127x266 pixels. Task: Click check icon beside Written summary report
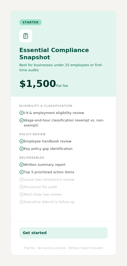(21, 165)
